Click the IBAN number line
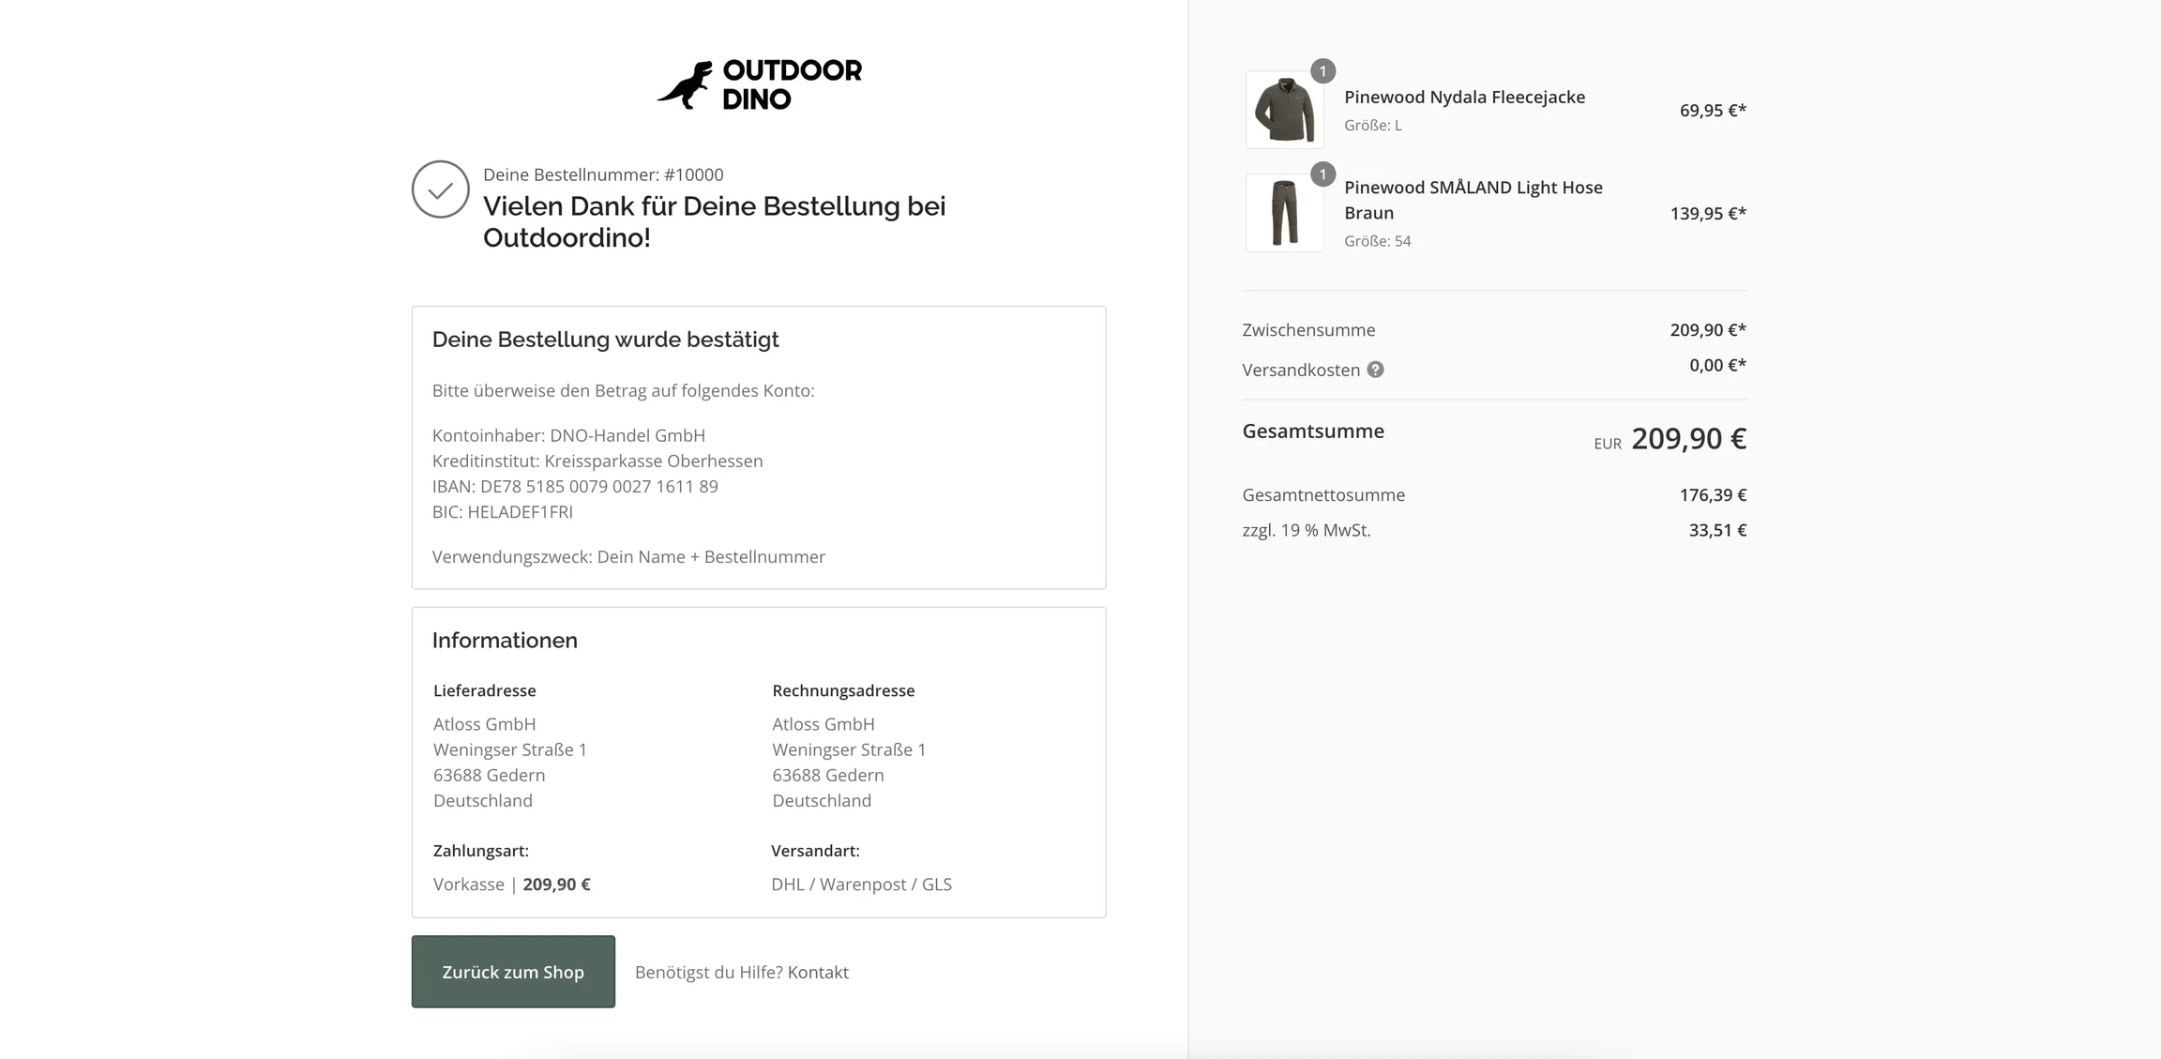Screen dimensions: 2161x1059 coord(575,487)
